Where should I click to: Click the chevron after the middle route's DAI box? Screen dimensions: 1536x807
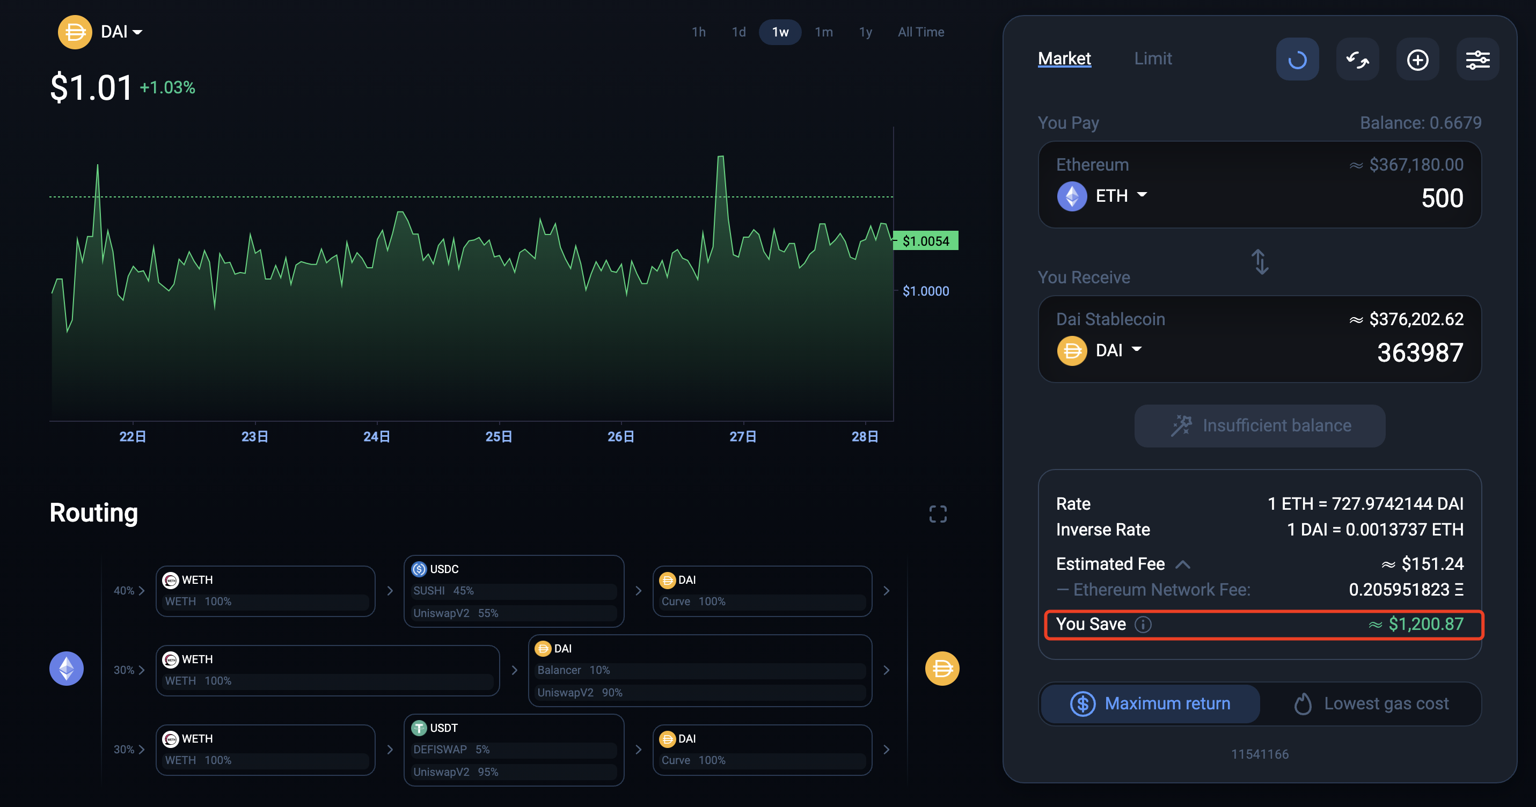tap(886, 670)
